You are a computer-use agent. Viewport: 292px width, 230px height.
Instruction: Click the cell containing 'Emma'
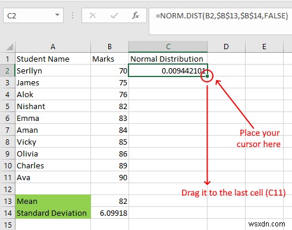pos(53,118)
